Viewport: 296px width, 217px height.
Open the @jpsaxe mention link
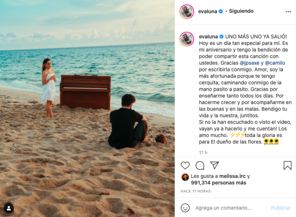pyautogui.click(x=249, y=63)
